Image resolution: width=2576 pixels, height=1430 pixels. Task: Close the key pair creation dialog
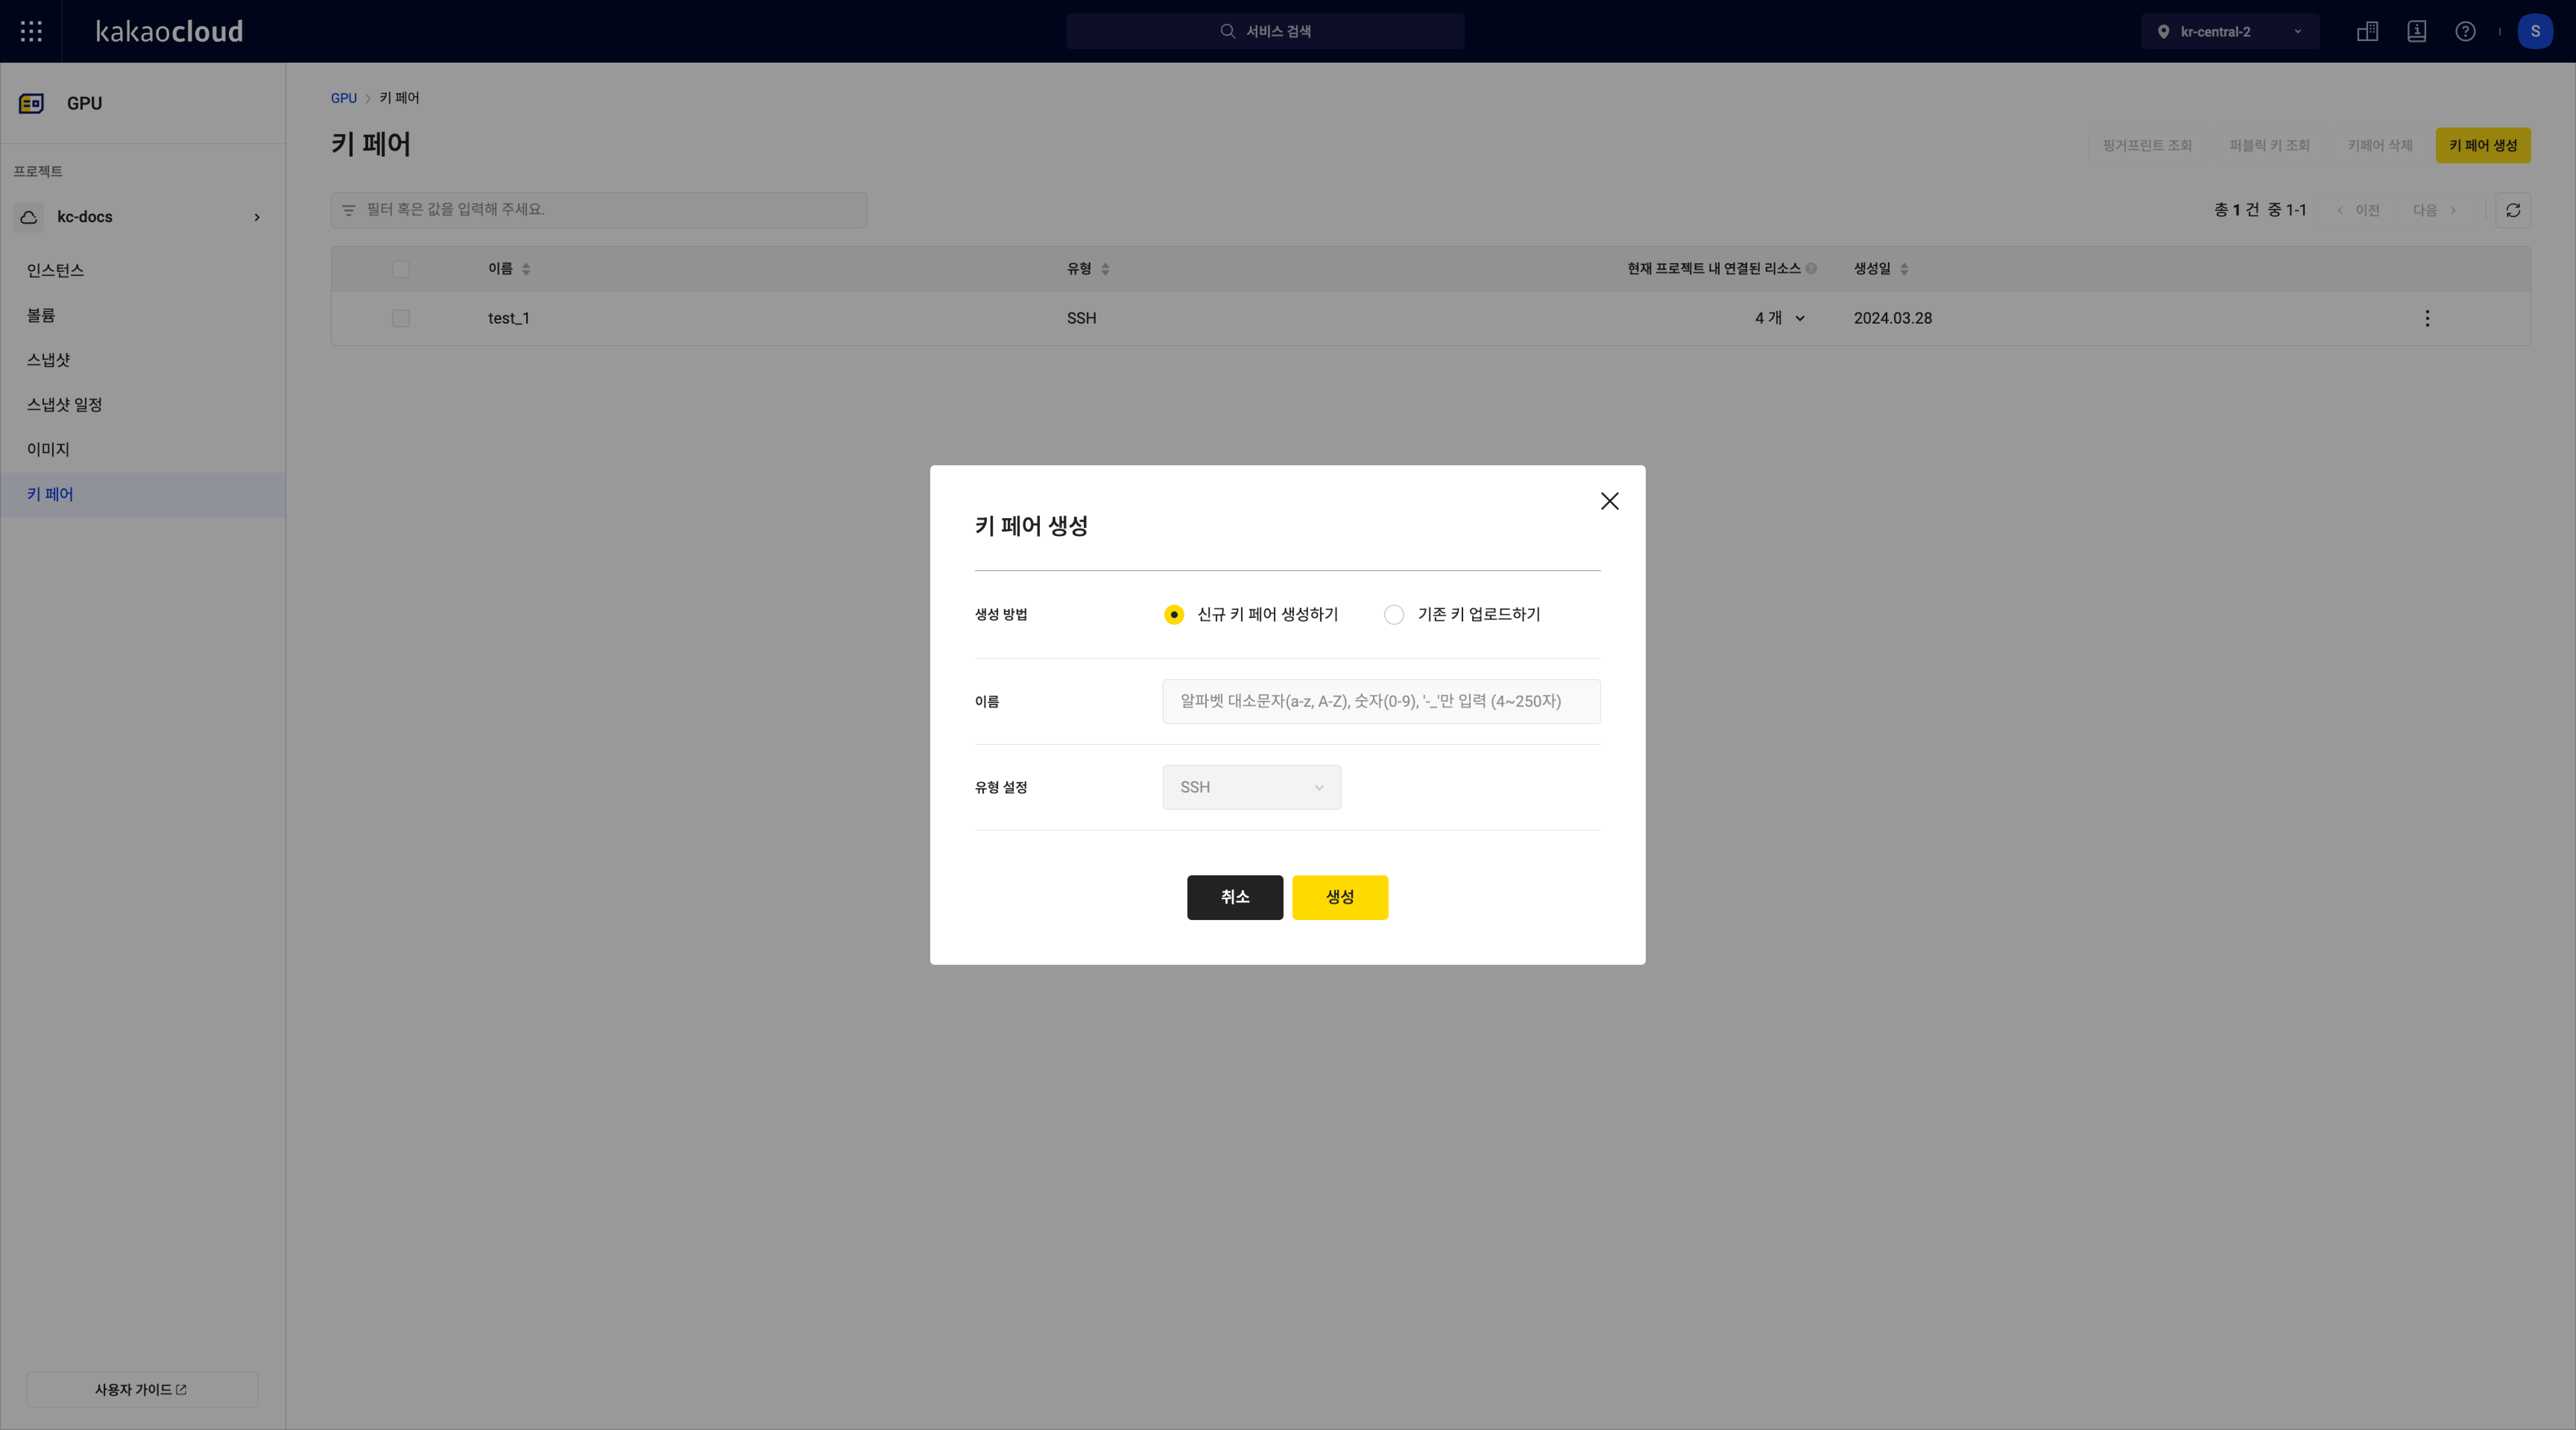(1609, 501)
